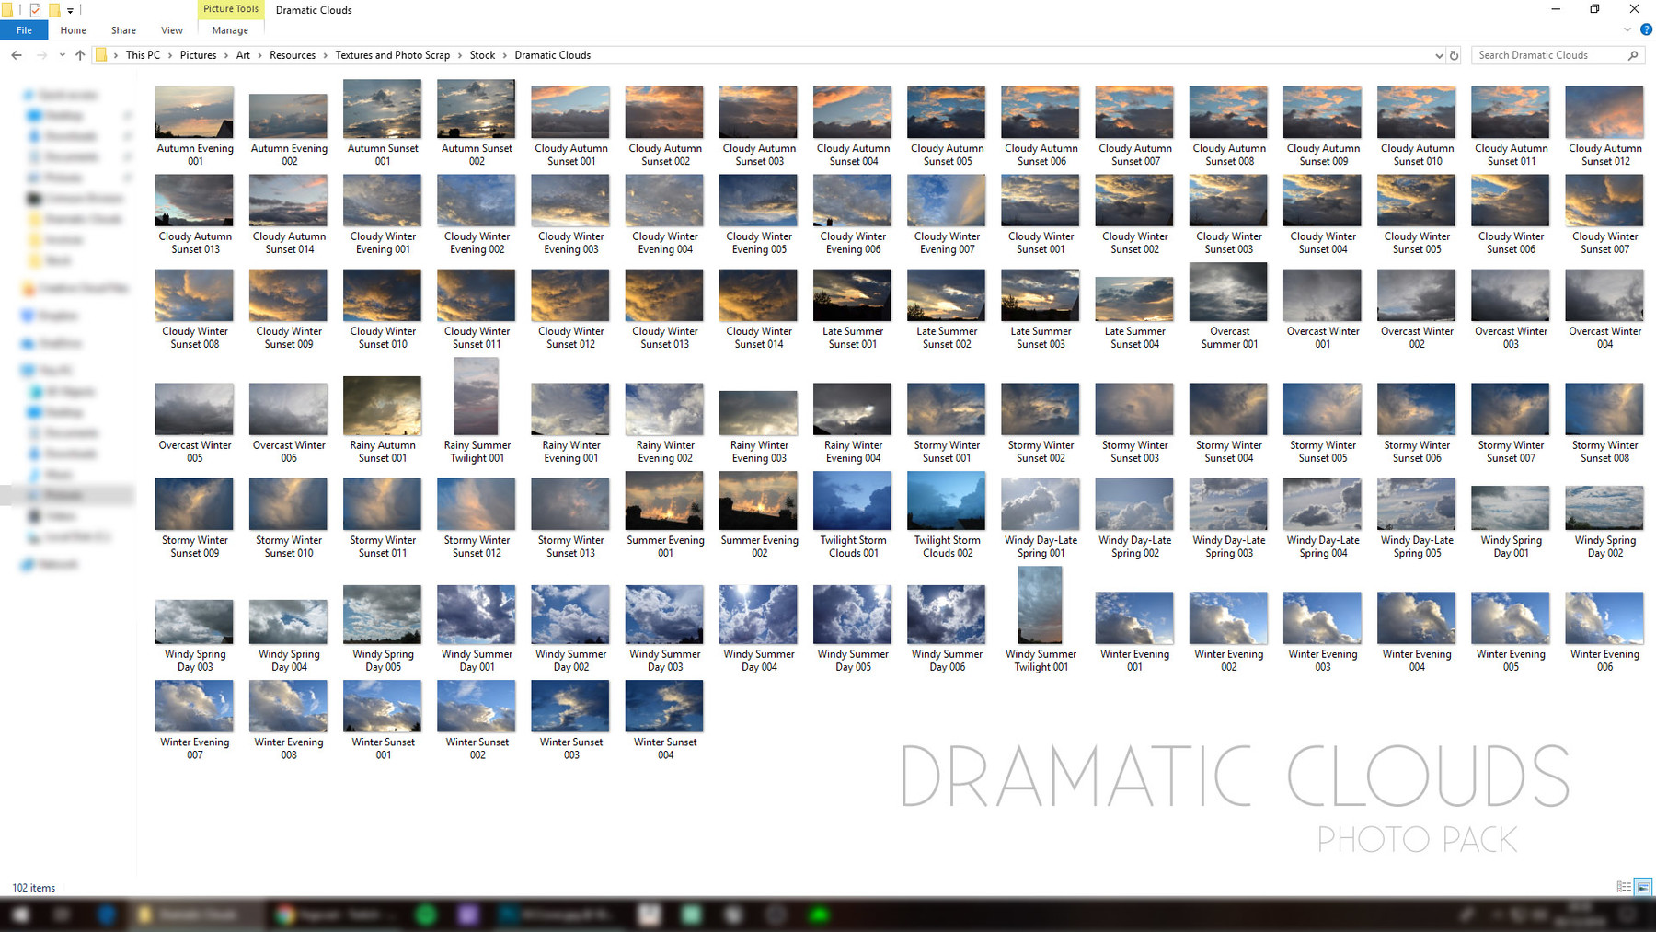Select Windy Summer Twilight 001 thumbnail

coord(1041,604)
